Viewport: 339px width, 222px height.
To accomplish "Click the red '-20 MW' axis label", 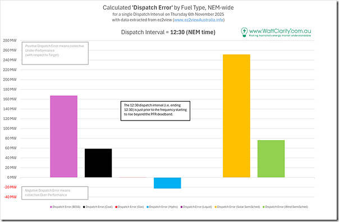I will click(x=10, y=187).
